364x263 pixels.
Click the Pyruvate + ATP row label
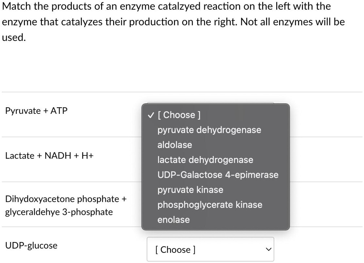click(36, 111)
